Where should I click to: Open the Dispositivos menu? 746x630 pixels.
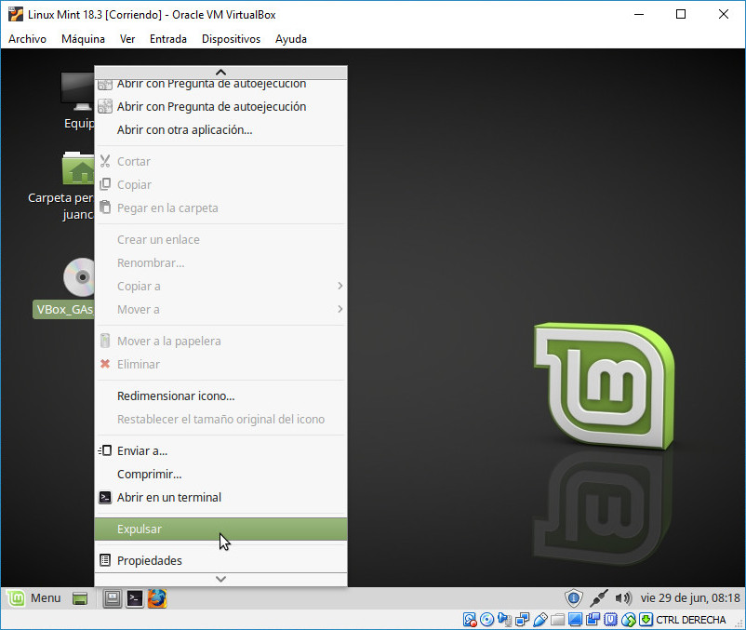[x=231, y=39]
